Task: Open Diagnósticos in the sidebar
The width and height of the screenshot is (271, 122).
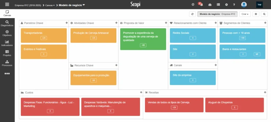Action: 7,23
